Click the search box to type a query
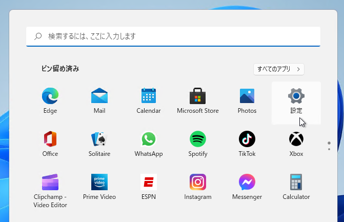Image resolution: width=344 pixels, height=222 pixels. click(x=173, y=36)
